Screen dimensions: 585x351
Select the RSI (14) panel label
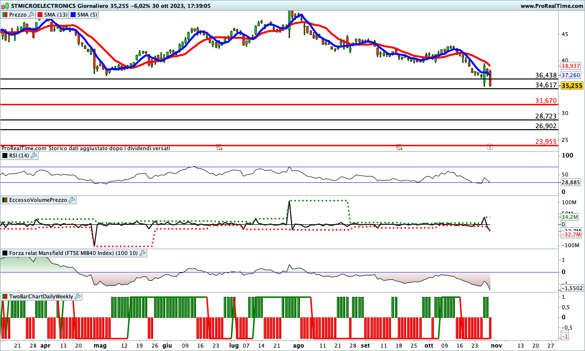(19, 156)
